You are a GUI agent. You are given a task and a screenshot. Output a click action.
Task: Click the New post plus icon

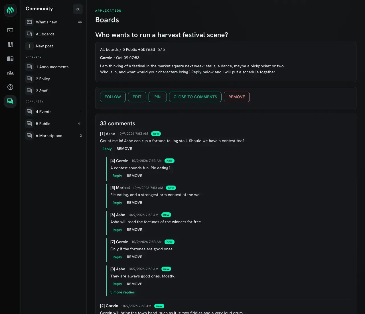[x=29, y=46]
